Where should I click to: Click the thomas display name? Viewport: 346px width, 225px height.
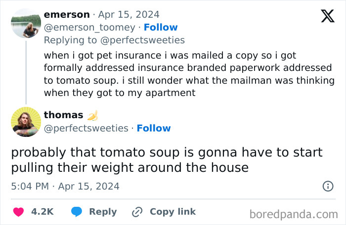tap(63, 115)
